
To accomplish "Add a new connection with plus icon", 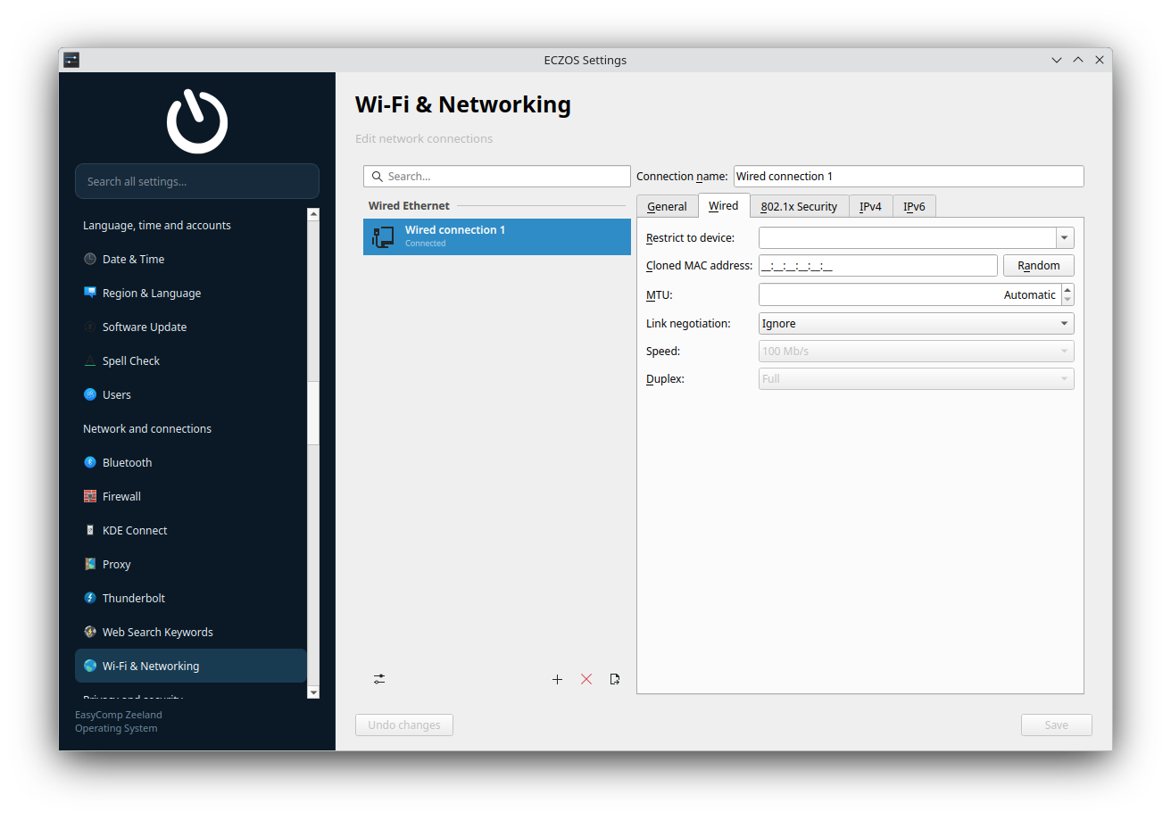I will click(x=557, y=679).
